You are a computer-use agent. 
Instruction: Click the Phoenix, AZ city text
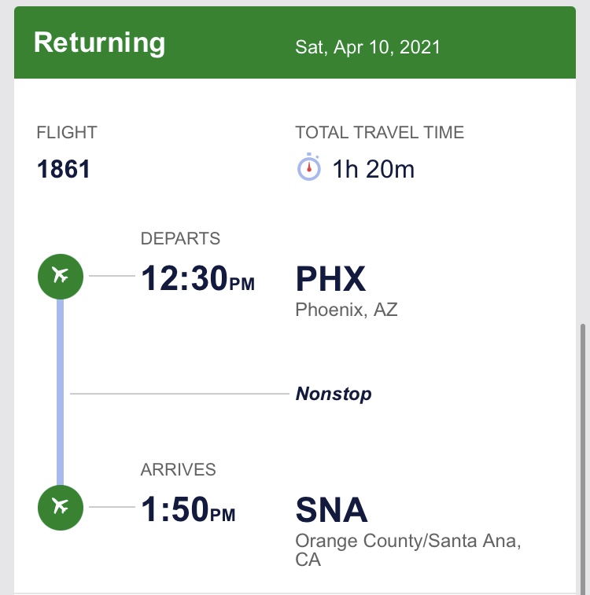346,310
